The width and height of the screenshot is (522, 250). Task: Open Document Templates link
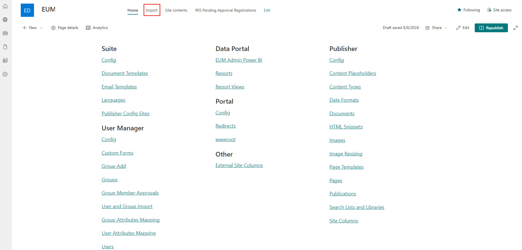tap(125, 73)
